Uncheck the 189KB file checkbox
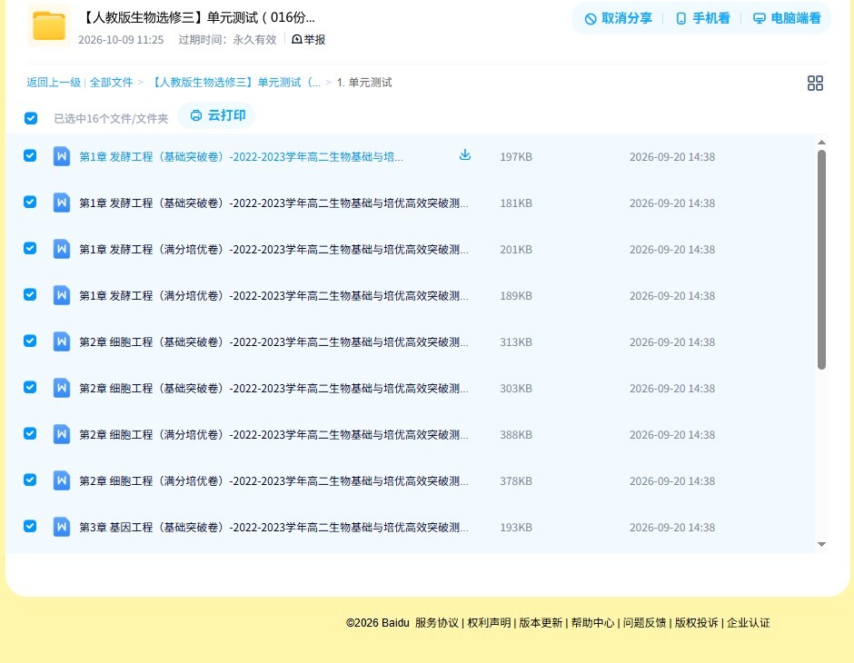854x663 pixels. point(30,294)
